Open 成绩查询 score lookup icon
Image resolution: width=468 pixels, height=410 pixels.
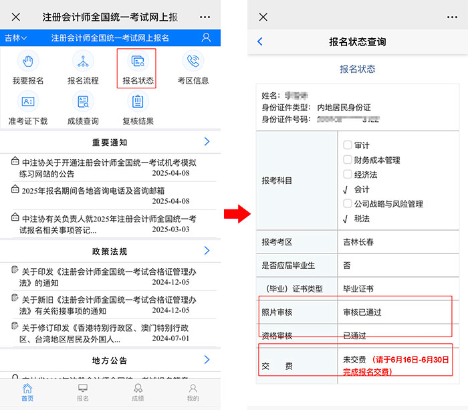coord(83,102)
